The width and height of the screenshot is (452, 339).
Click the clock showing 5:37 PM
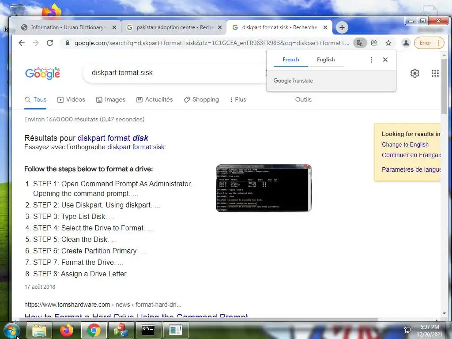(429, 331)
